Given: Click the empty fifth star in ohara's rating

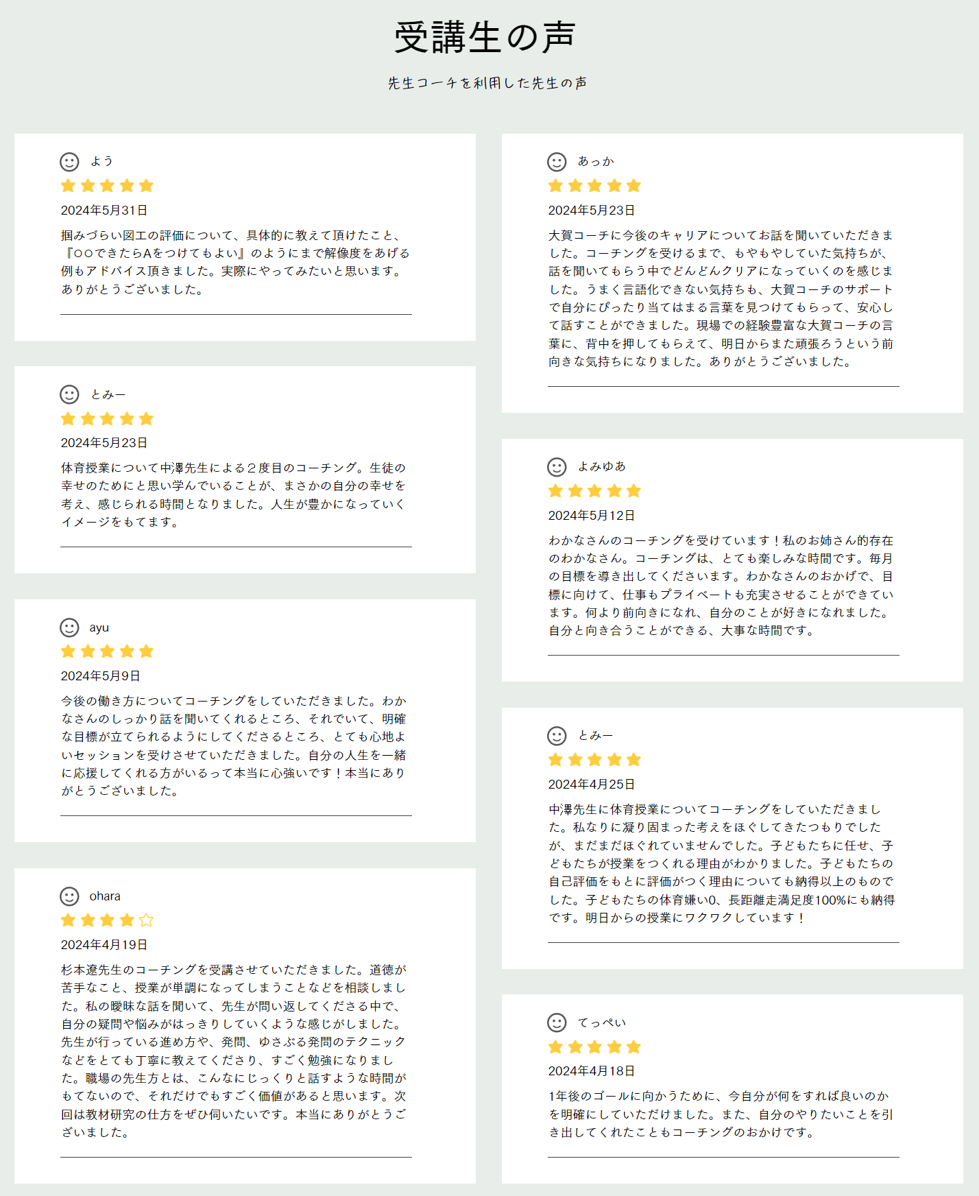Looking at the screenshot, I should click(x=146, y=920).
